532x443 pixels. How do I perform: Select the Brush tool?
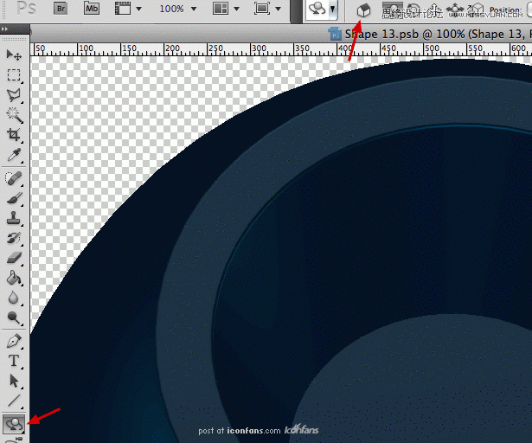pos(14,198)
